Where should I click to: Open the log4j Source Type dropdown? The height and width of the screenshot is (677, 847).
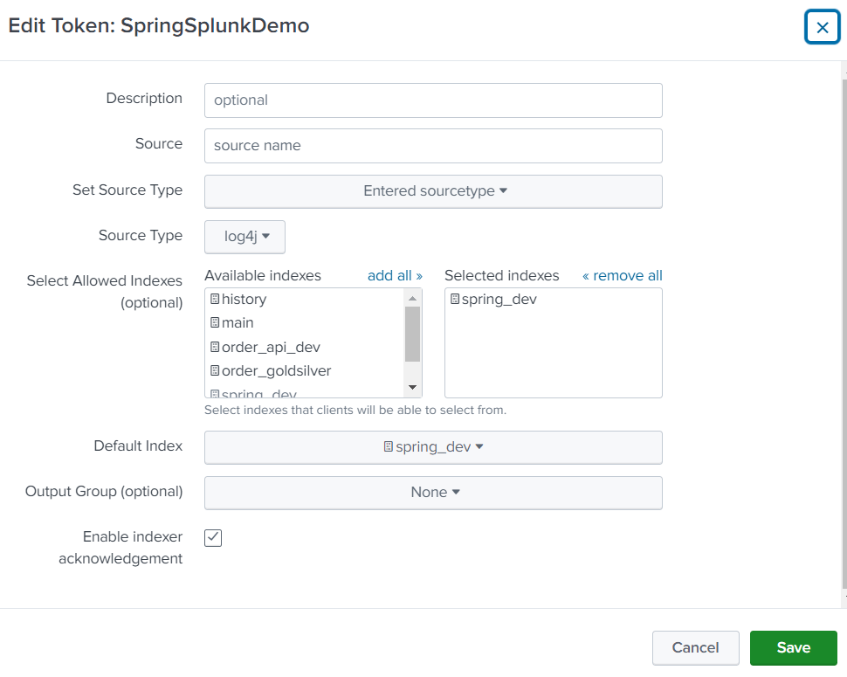coord(244,236)
